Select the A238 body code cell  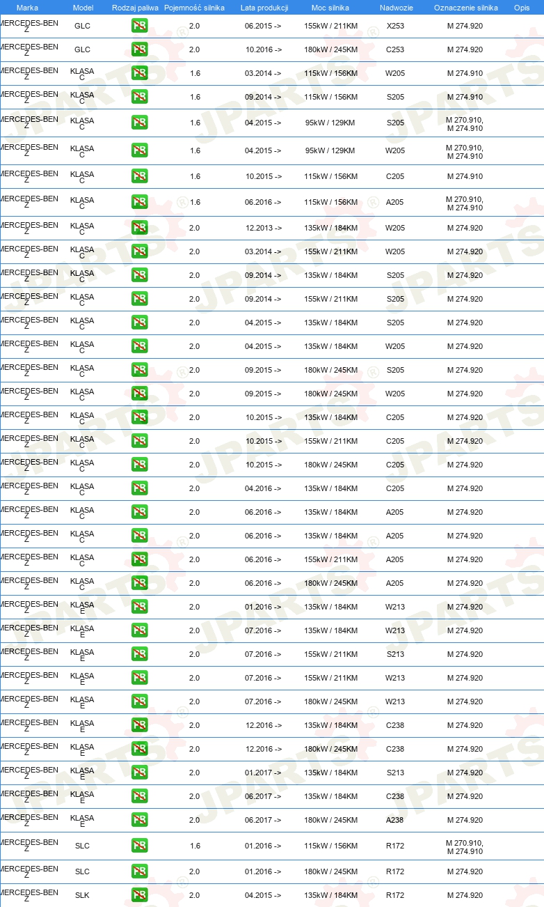coord(395,821)
